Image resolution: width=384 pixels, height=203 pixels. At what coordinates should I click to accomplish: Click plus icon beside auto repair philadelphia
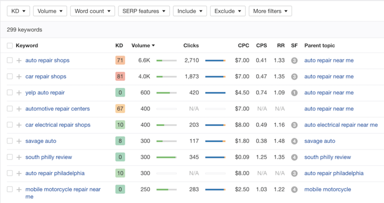pos(19,173)
